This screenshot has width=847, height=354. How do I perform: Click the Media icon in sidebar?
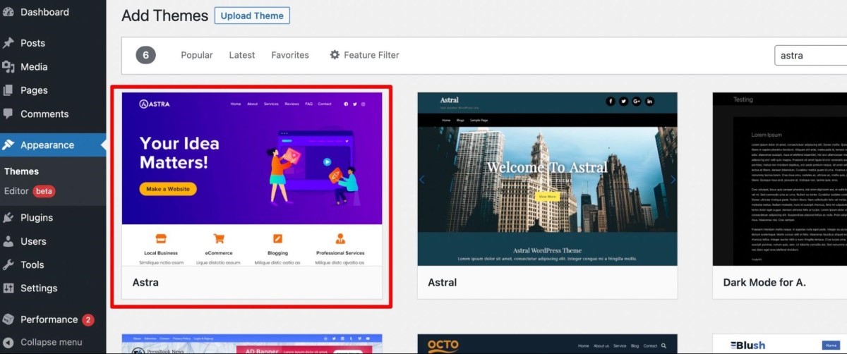(x=8, y=67)
